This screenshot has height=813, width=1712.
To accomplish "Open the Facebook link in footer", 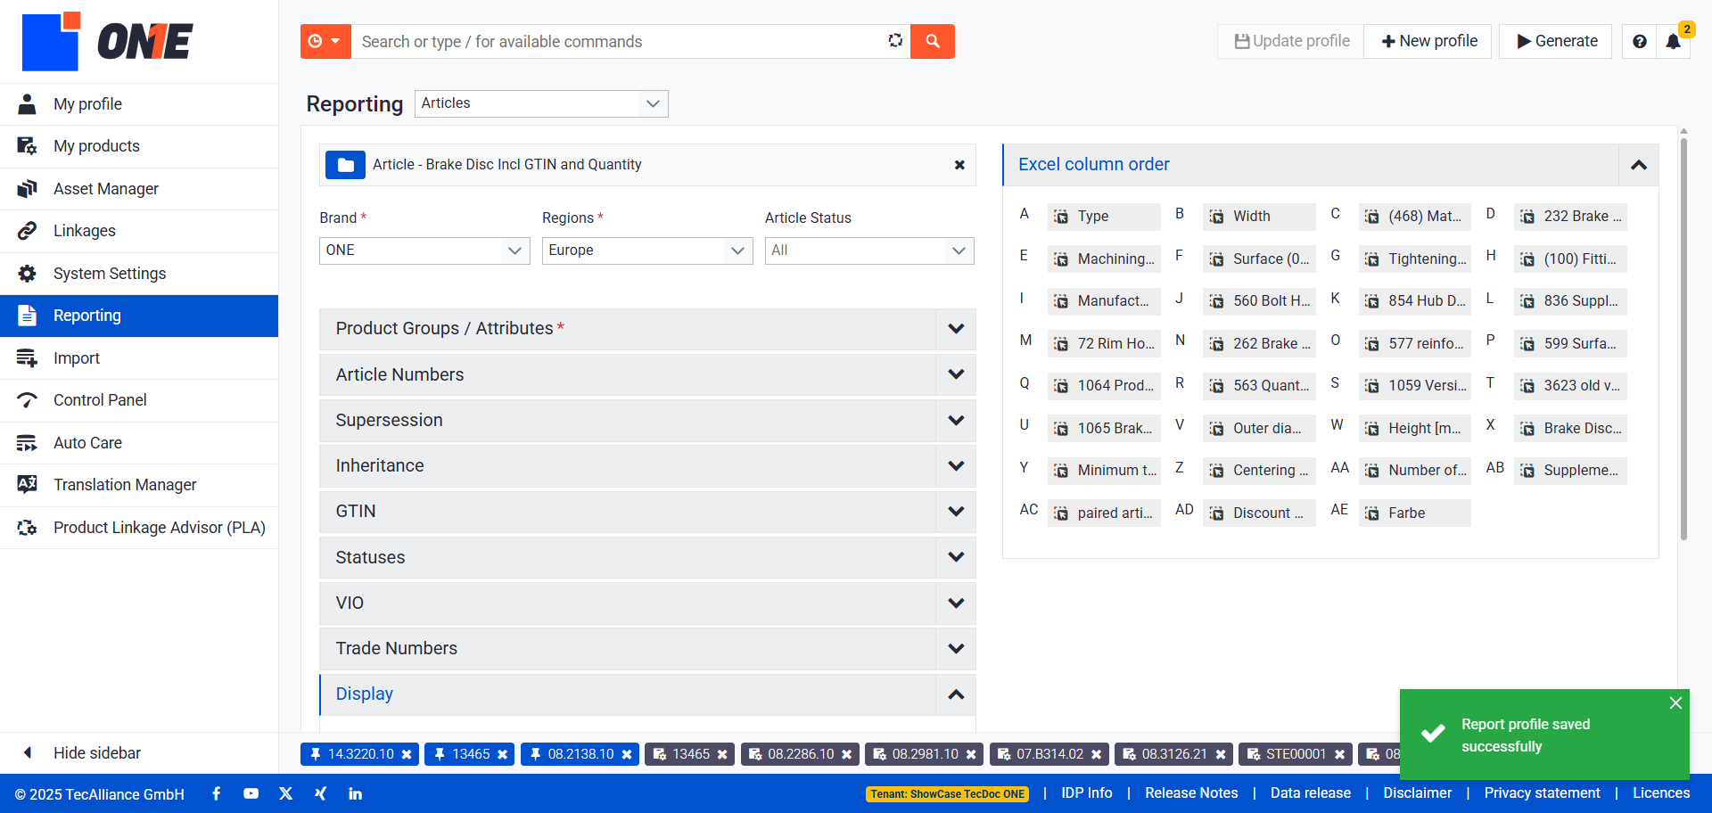I will pos(216,793).
